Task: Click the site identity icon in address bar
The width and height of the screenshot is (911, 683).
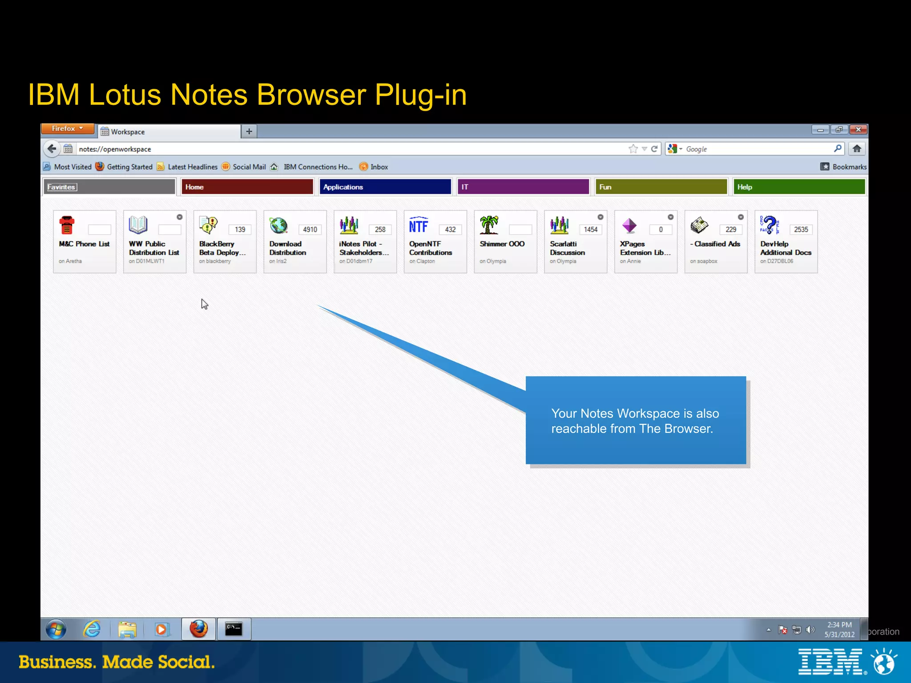Action: 68,149
